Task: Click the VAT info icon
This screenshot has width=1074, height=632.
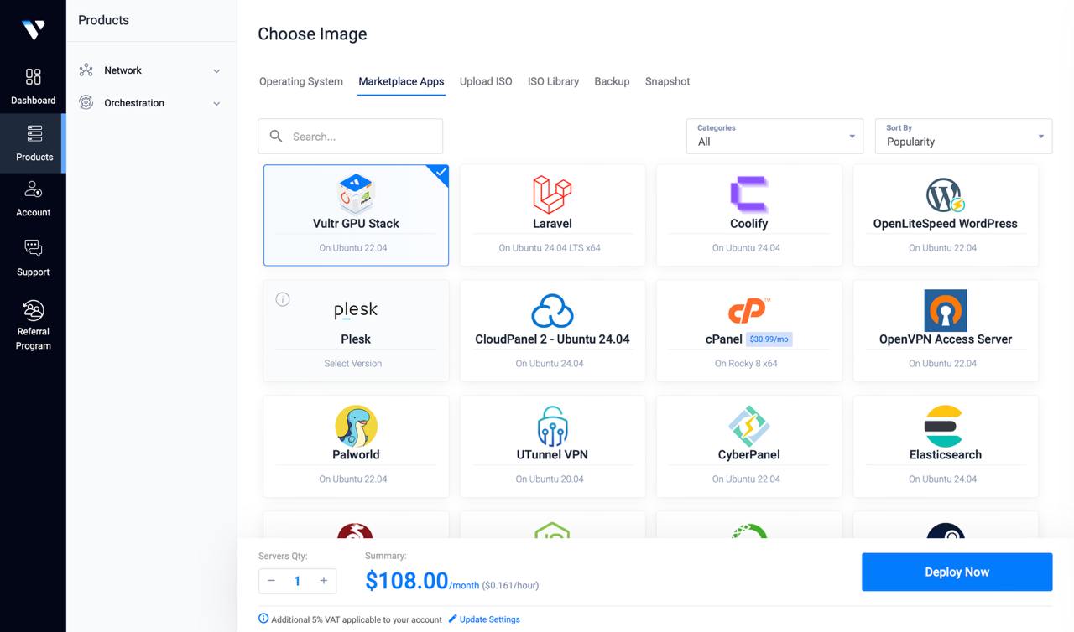Action: pyautogui.click(x=263, y=619)
